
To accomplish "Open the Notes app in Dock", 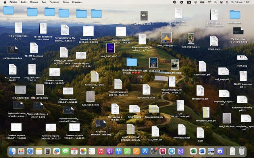I will point(39,151).
